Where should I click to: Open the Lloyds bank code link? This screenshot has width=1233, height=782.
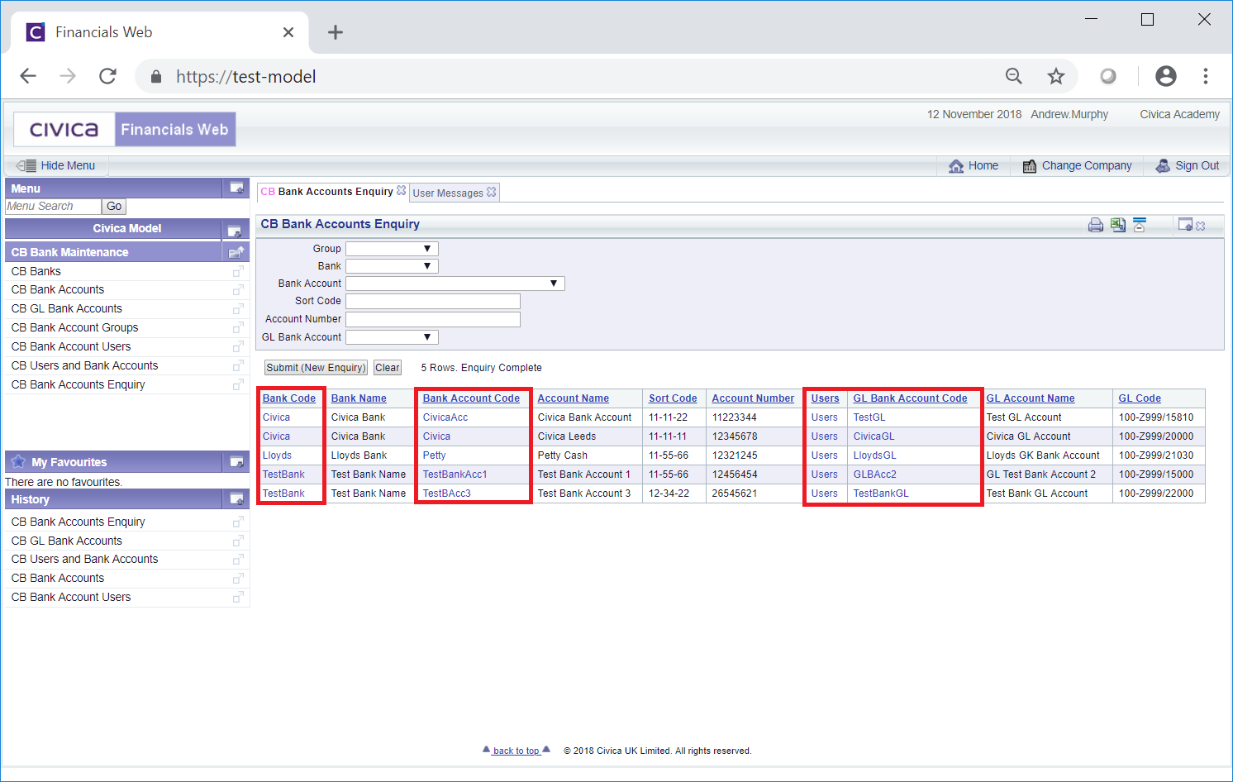(277, 455)
